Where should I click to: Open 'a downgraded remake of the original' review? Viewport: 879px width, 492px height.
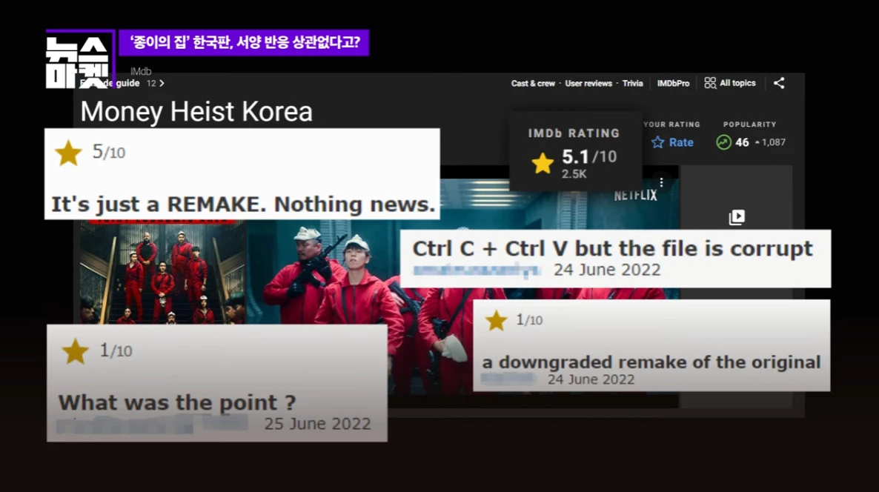pos(651,362)
